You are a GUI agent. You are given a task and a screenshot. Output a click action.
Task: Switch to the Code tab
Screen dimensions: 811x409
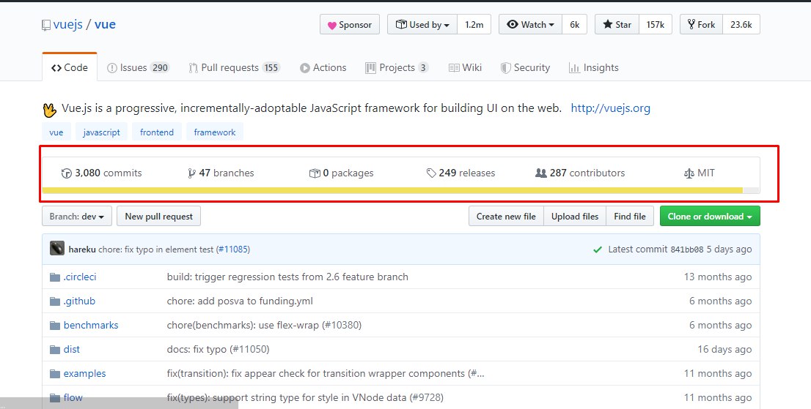point(70,67)
